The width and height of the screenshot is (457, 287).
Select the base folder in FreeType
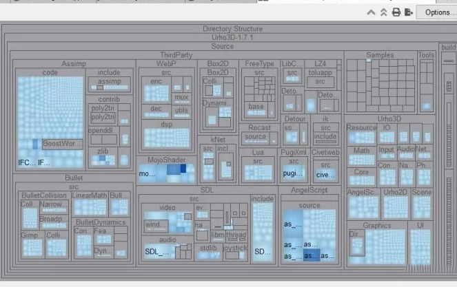[x=256, y=107]
